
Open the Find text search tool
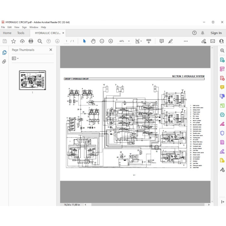pos(40,41)
